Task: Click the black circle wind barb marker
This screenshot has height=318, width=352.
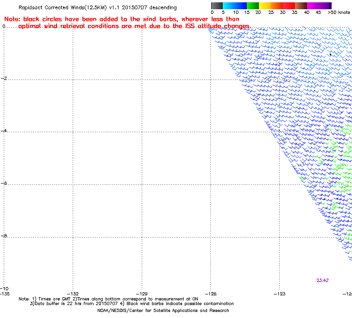Action: click(x=330, y=55)
